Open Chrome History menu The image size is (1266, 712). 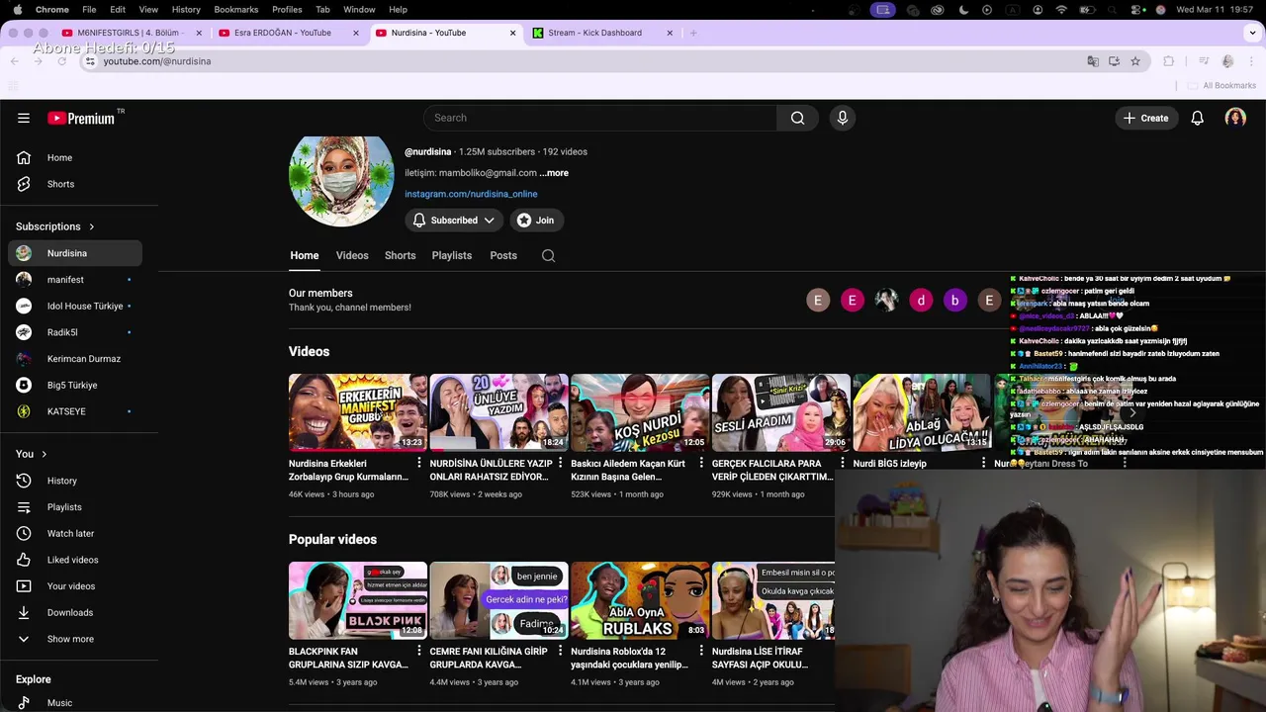[x=186, y=9]
